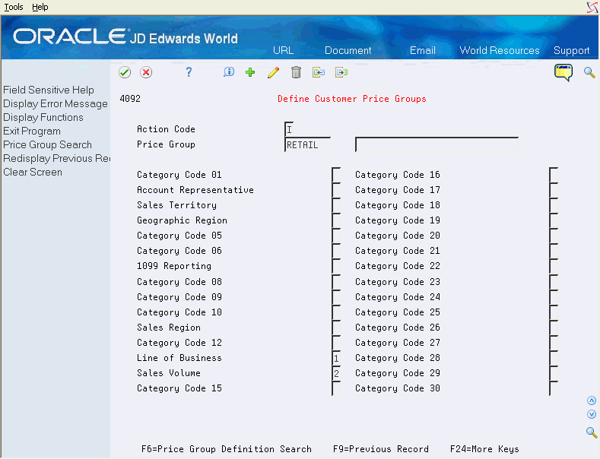Screen dimensions: 600x459
Task: Click the icon right of Help menu
Action: coord(592,8)
